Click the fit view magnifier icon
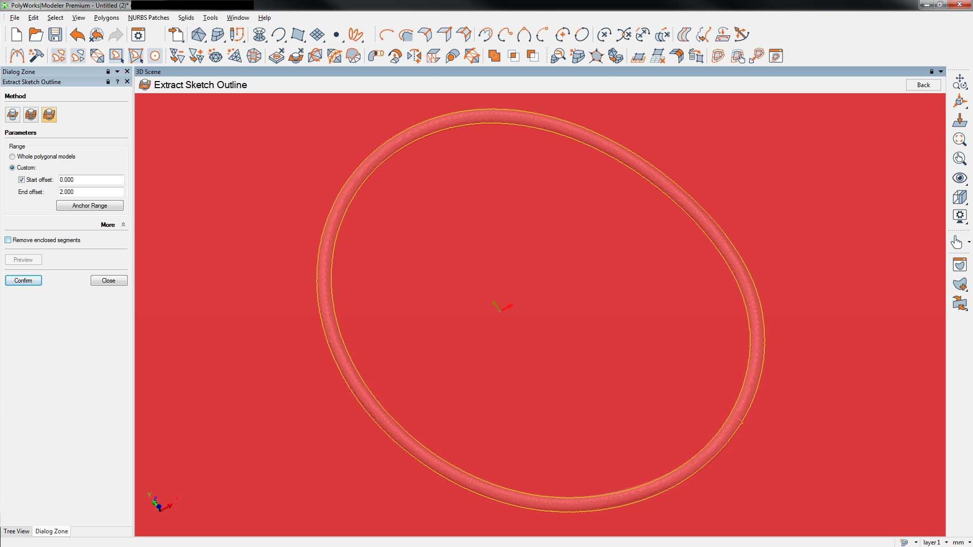Screen dimensions: 973x547 point(959,139)
